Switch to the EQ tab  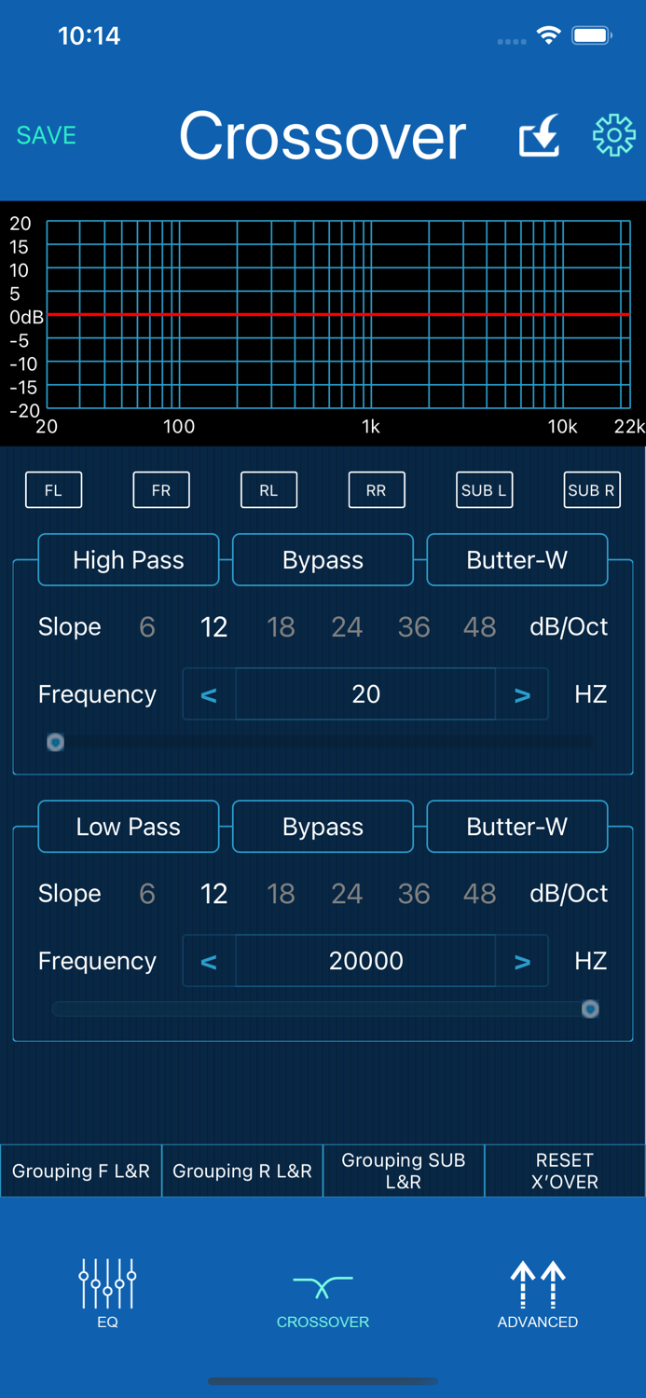107,1294
